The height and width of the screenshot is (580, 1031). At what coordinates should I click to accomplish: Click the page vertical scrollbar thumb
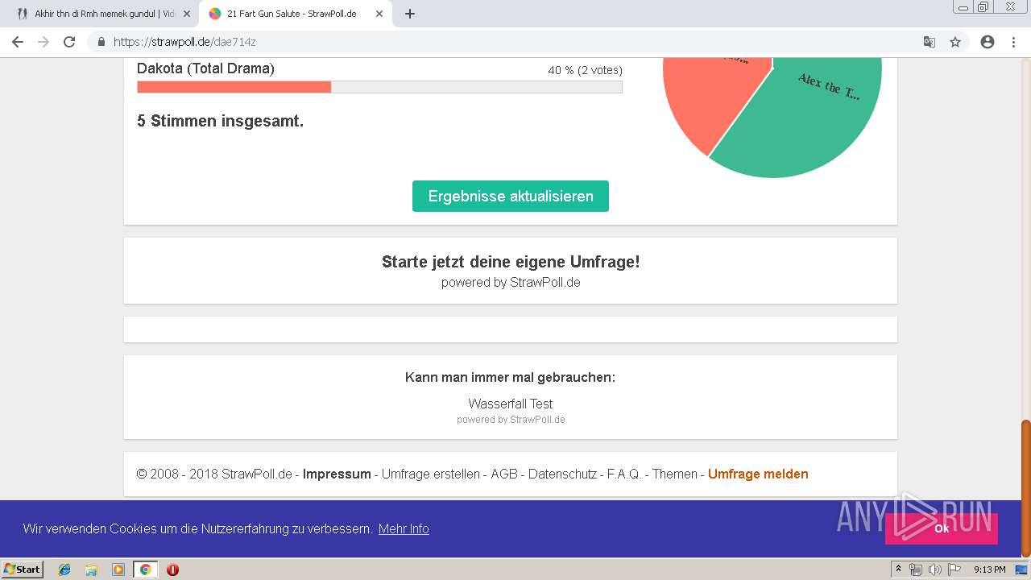coord(1025,488)
